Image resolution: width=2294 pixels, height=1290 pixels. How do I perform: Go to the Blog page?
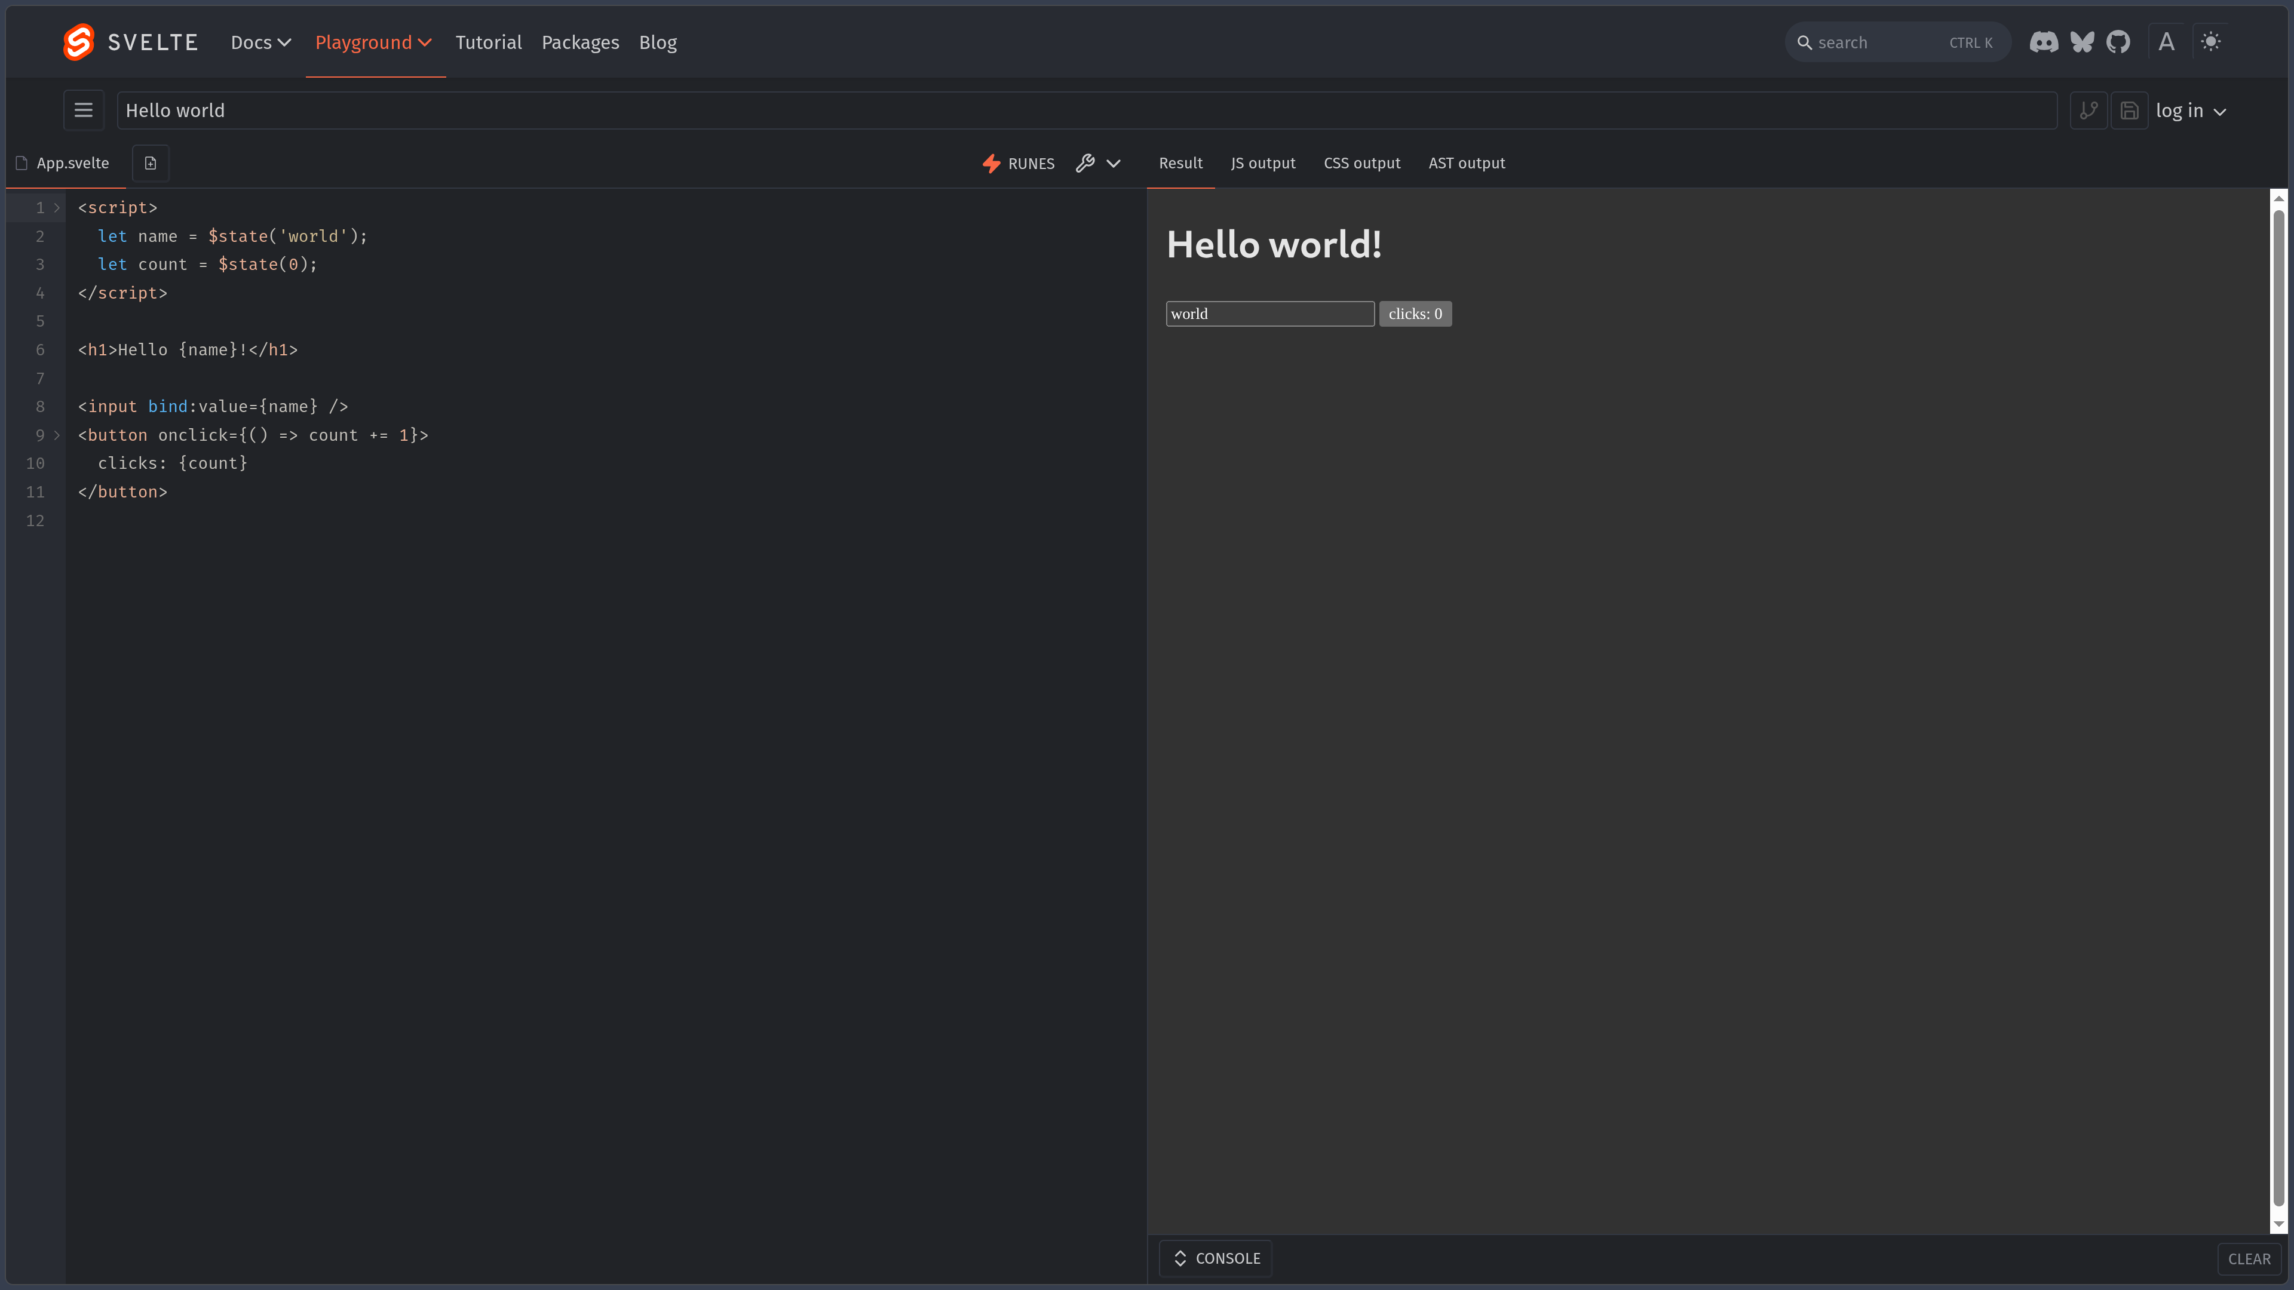pos(657,42)
